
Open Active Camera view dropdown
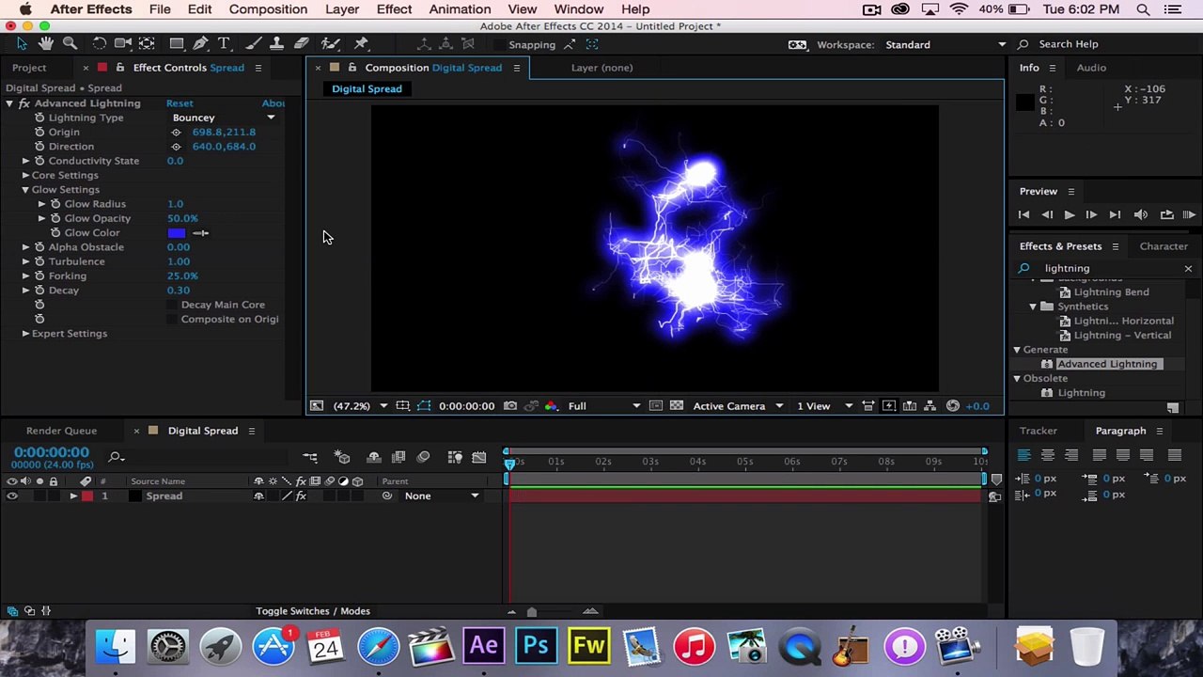[x=736, y=406]
